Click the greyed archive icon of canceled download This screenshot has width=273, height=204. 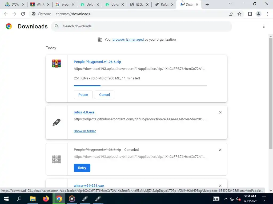tap(57, 159)
